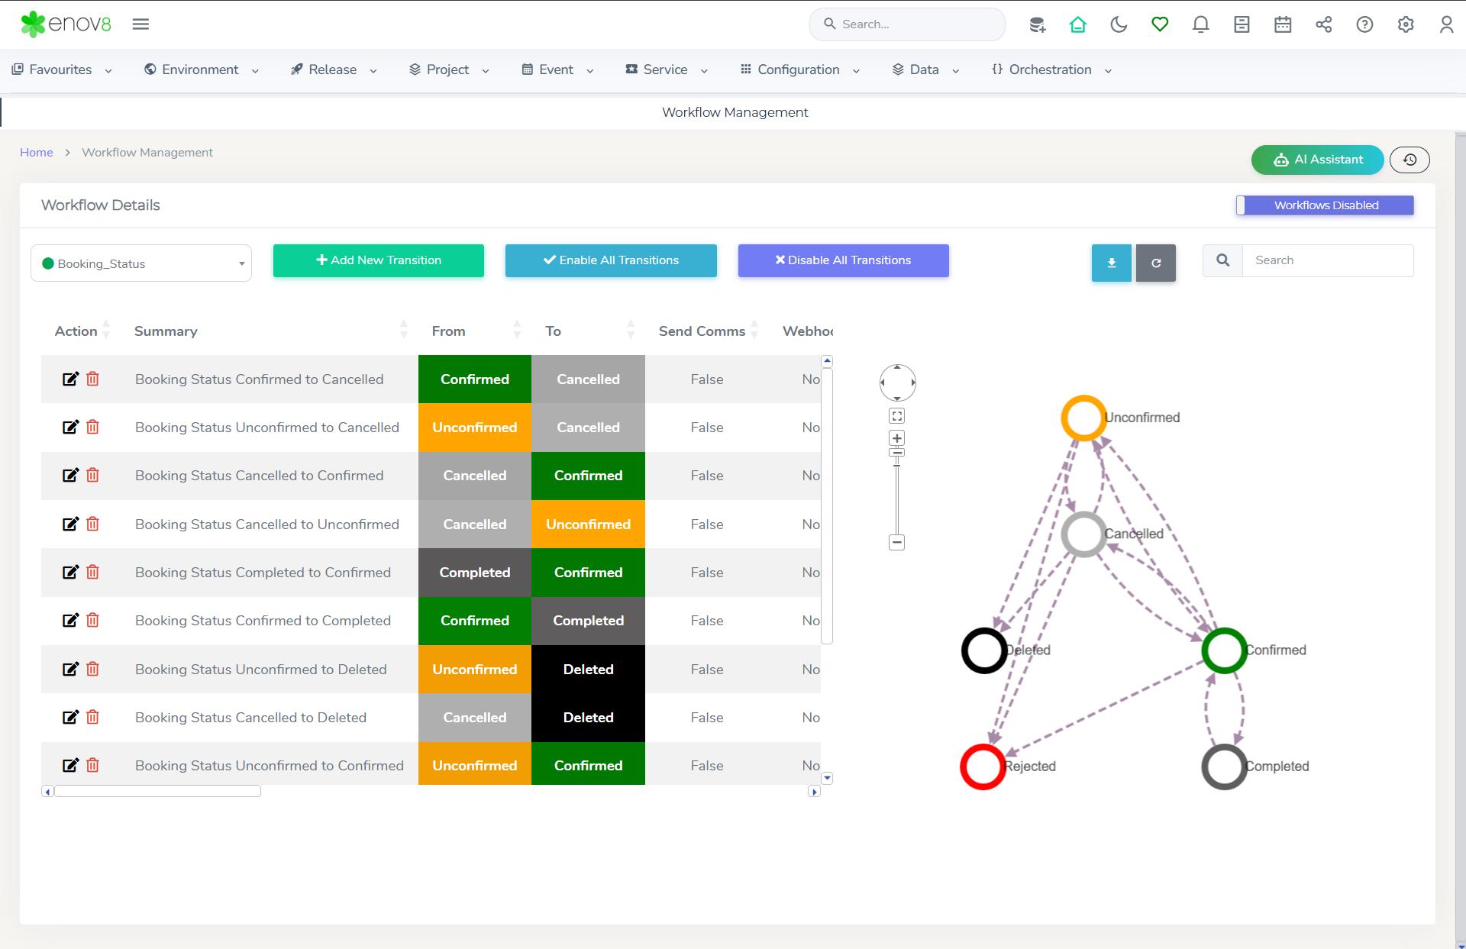Click the history icon beside AI Assistant
This screenshot has height=949, width=1466.
1409,160
